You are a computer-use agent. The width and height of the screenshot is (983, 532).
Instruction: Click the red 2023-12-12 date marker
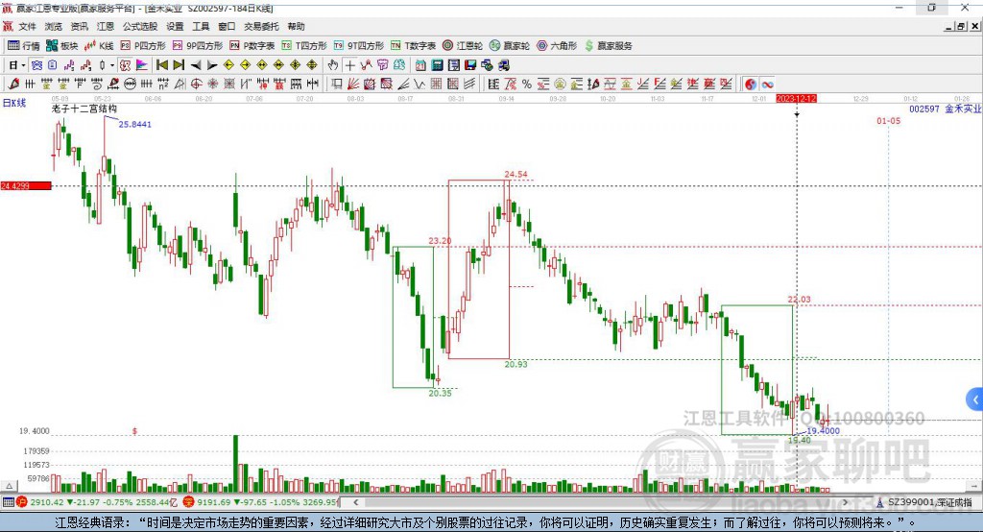click(796, 99)
